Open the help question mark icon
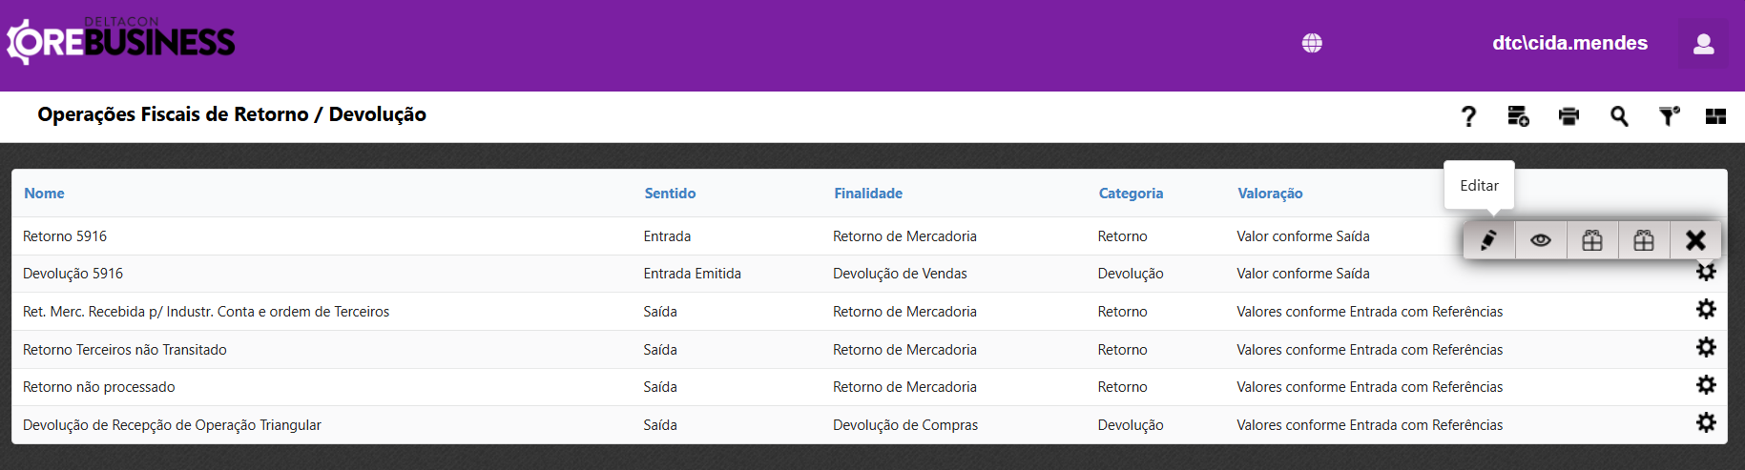1745x470 pixels. click(x=1468, y=116)
